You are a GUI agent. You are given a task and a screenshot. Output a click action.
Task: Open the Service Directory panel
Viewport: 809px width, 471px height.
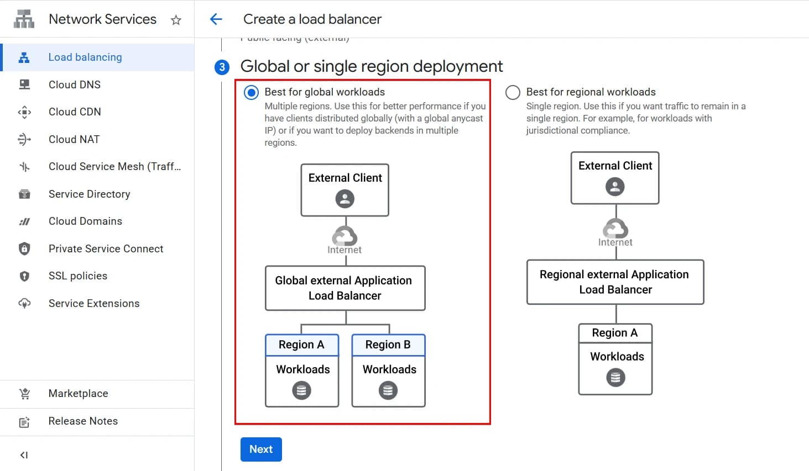[x=89, y=194]
